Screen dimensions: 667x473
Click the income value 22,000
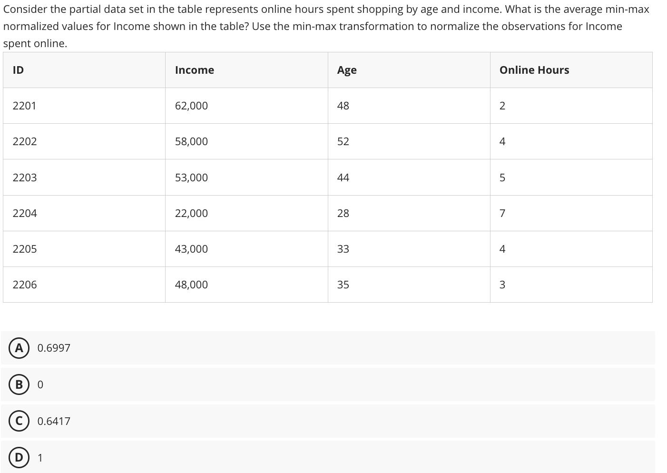coord(191,213)
